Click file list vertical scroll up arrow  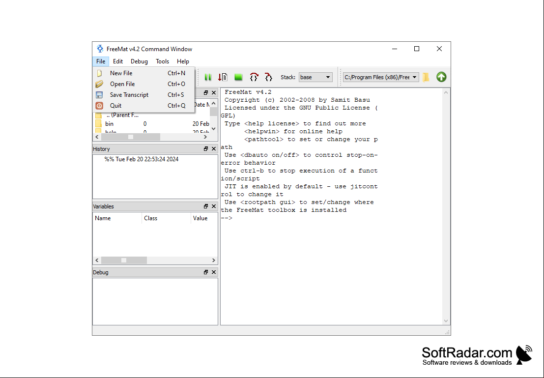[x=214, y=103]
